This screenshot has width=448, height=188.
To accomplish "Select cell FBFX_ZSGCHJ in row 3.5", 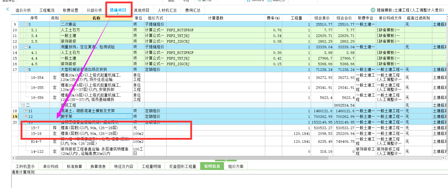I will (216, 41).
